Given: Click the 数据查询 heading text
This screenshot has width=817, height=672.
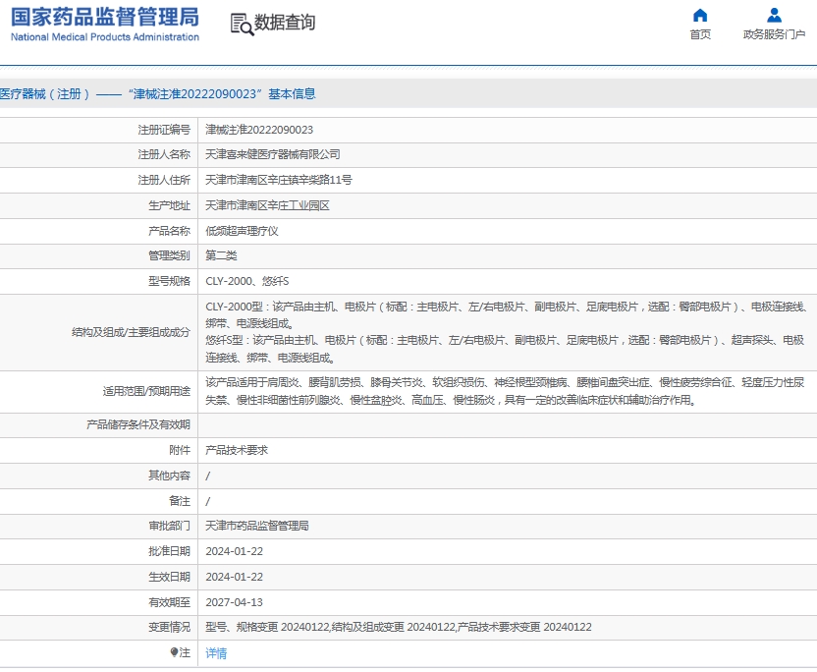Looking at the screenshot, I should coord(285,23).
